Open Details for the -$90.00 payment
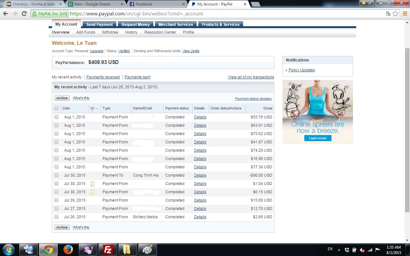This screenshot has height=256, width=410. click(x=200, y=175)
